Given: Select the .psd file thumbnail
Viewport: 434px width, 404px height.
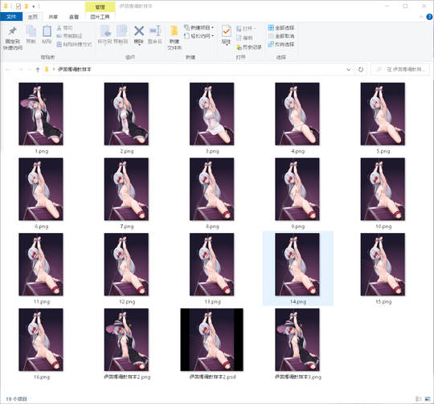Looking at the screenshot, I should (211, 340).
